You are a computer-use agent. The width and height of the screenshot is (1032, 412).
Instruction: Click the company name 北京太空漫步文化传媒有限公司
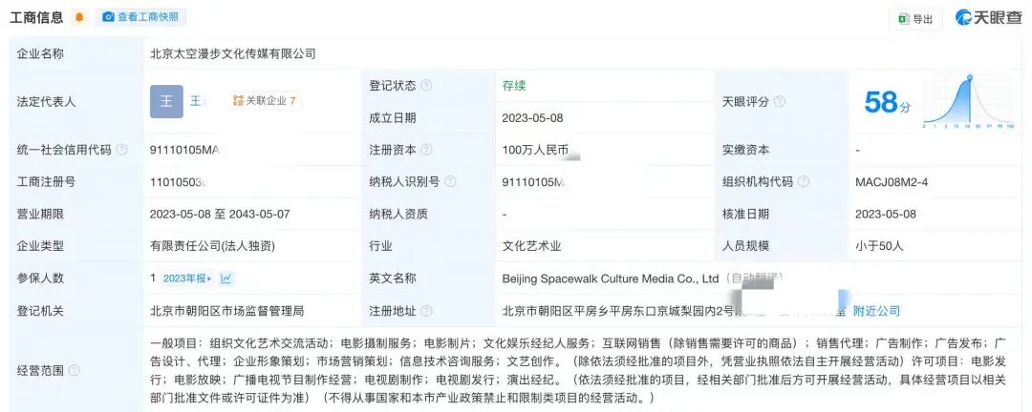[232, 54]
